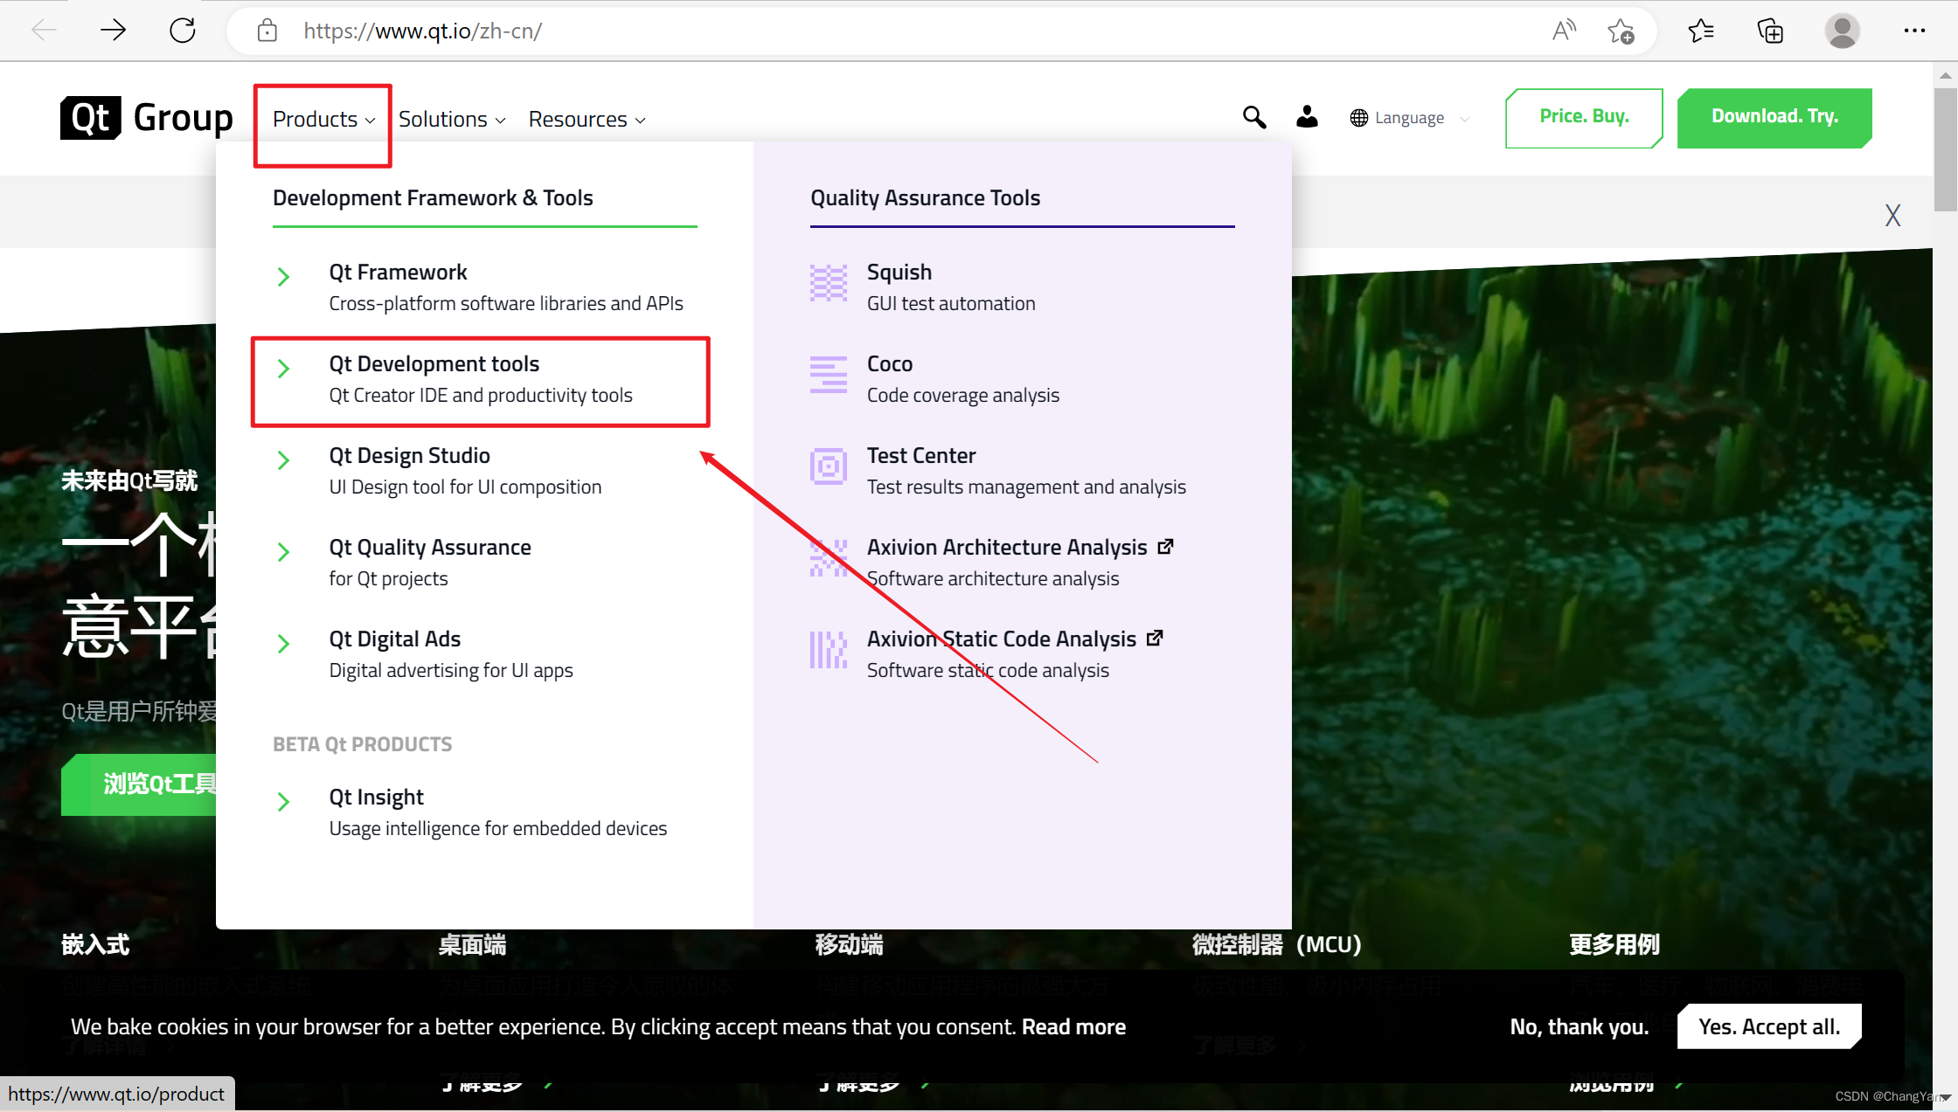Click the Test Center product icon
Viewport: 1958px width, 1112px height.
[828, 466]
